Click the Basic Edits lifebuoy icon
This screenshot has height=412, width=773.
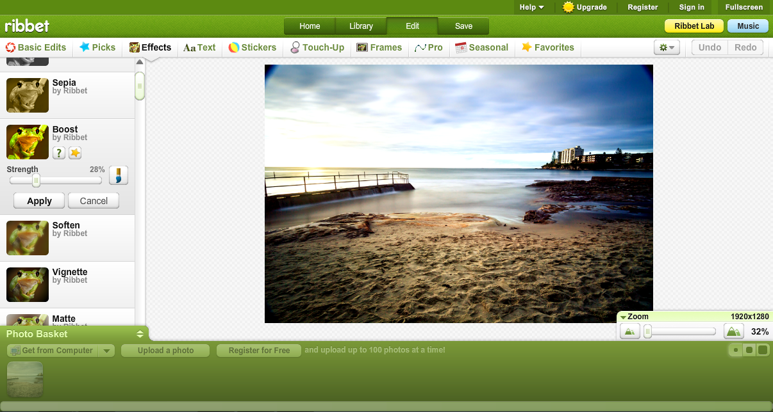point(10,47)
